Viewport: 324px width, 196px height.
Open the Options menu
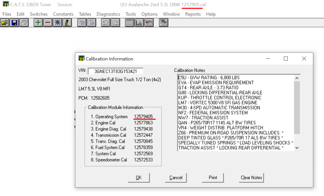[149, 14]
